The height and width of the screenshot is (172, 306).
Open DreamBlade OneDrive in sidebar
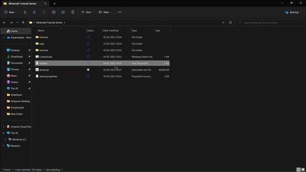[19, 38]
